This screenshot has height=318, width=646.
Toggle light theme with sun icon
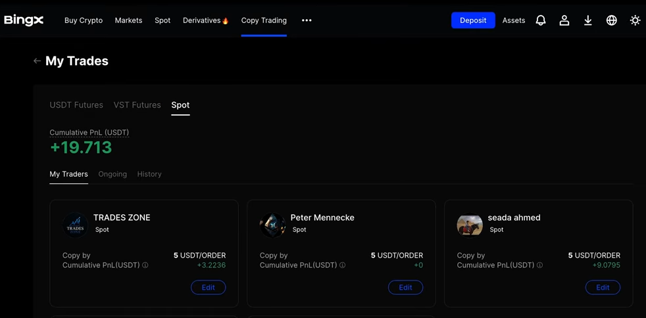[635, 20]
